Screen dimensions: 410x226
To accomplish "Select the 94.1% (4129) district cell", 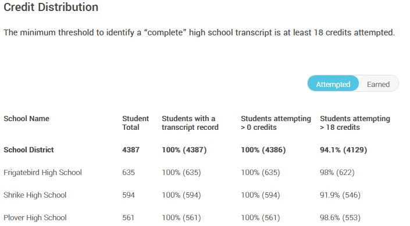I will pos(343,150).
